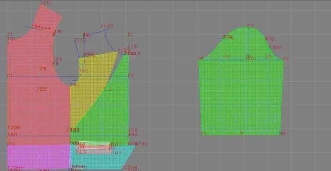
Task: Select the magenta lower hem piece
Action: 39,157
